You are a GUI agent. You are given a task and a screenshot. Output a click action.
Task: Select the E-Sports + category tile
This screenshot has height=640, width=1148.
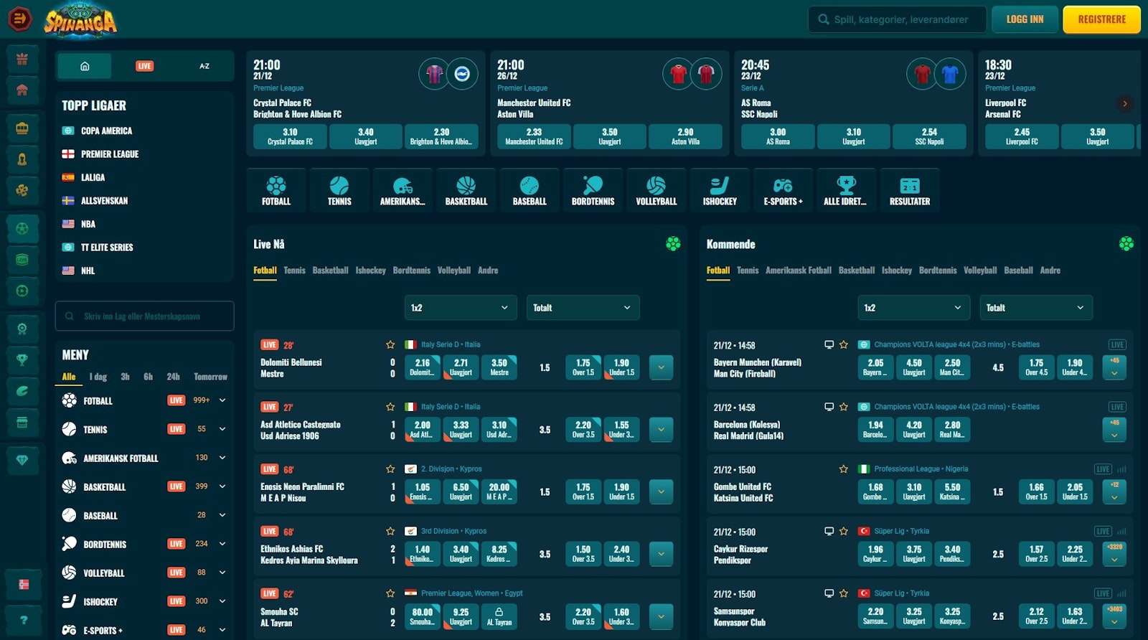tap(783, 190)
